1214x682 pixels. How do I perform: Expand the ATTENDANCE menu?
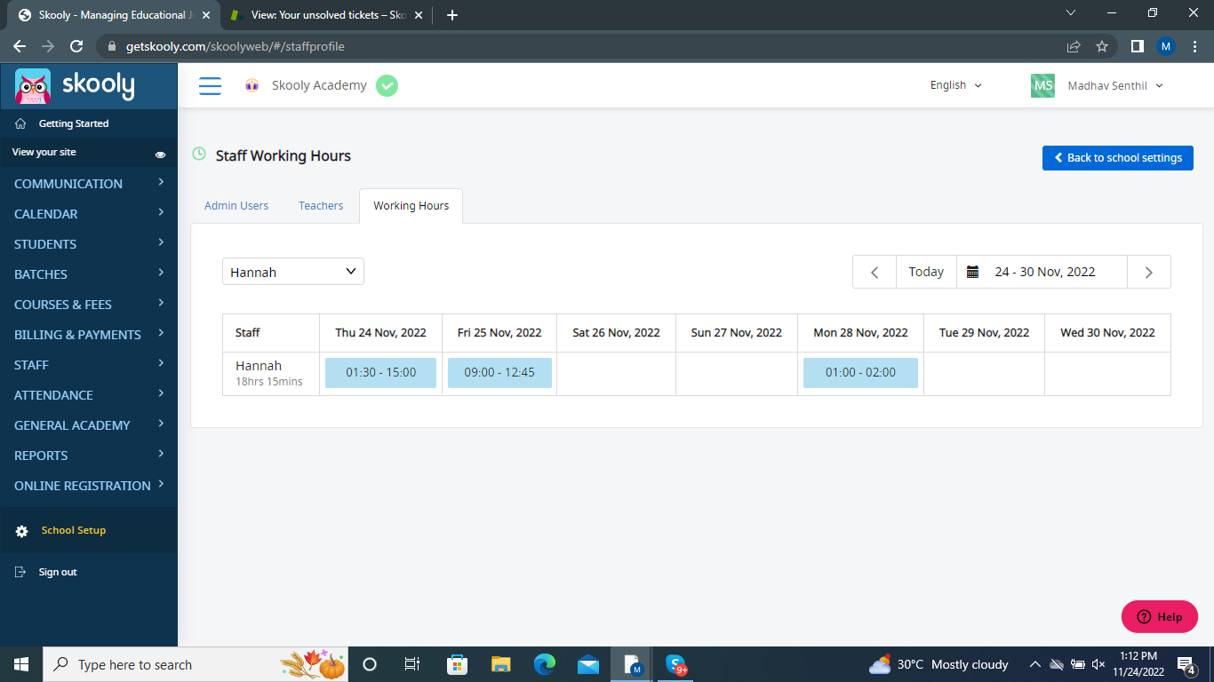click(x=89, y=394)
